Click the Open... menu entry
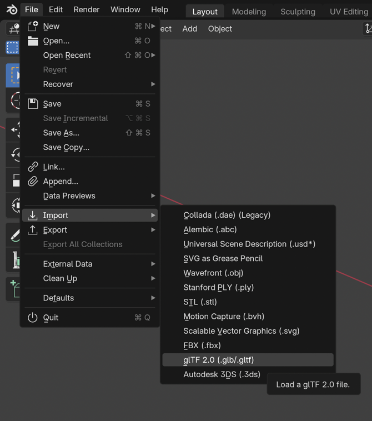This screenshot has width=372, height=421. pyautogui.click(x=90, y=41)
